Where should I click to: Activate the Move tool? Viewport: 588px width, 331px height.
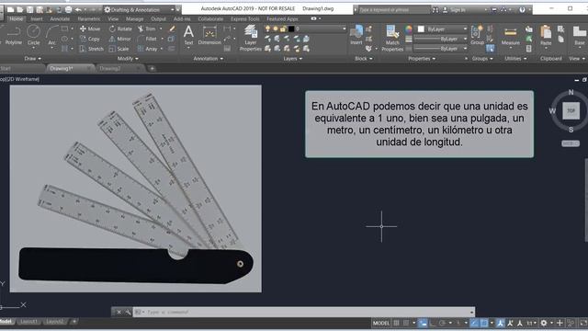(x=90, y=29)
